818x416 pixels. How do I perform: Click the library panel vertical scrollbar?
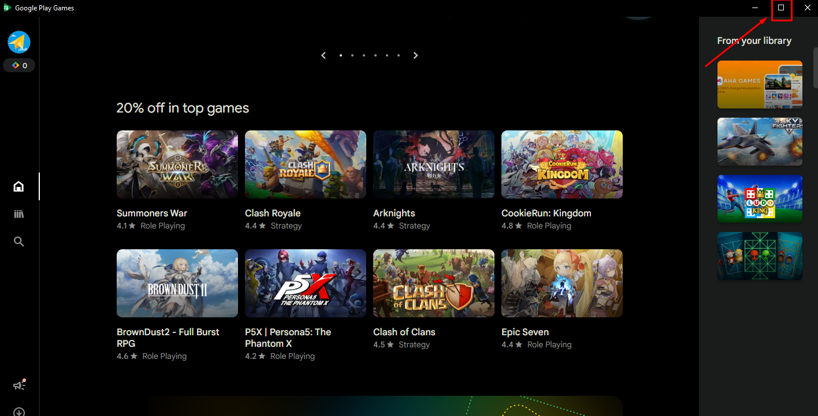[x=816, y=68]
